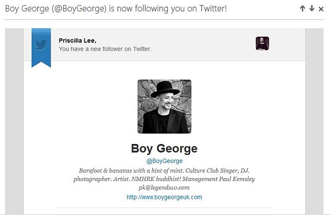This screenshot has height=216, width=331.
Task: Click the divider line under website link
Action: tap(164, 208)
